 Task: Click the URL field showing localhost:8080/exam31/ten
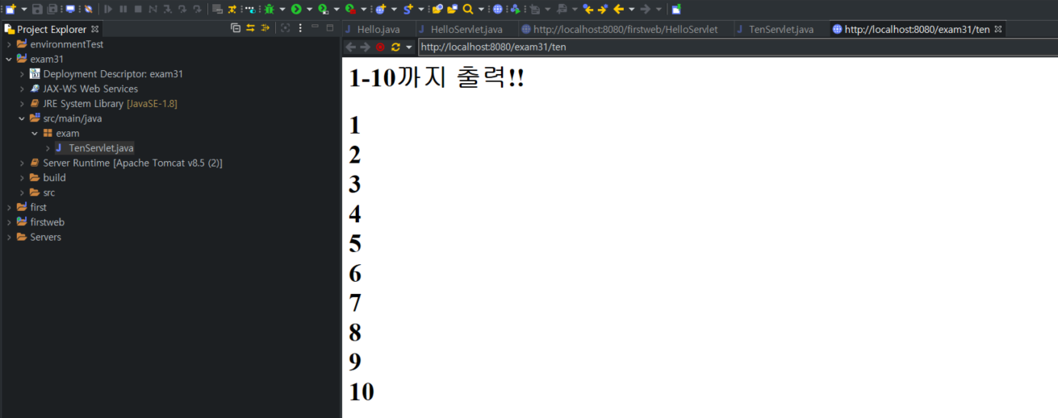[737, 48]
